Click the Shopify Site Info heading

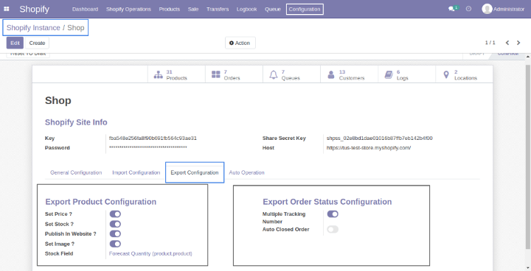76,122
